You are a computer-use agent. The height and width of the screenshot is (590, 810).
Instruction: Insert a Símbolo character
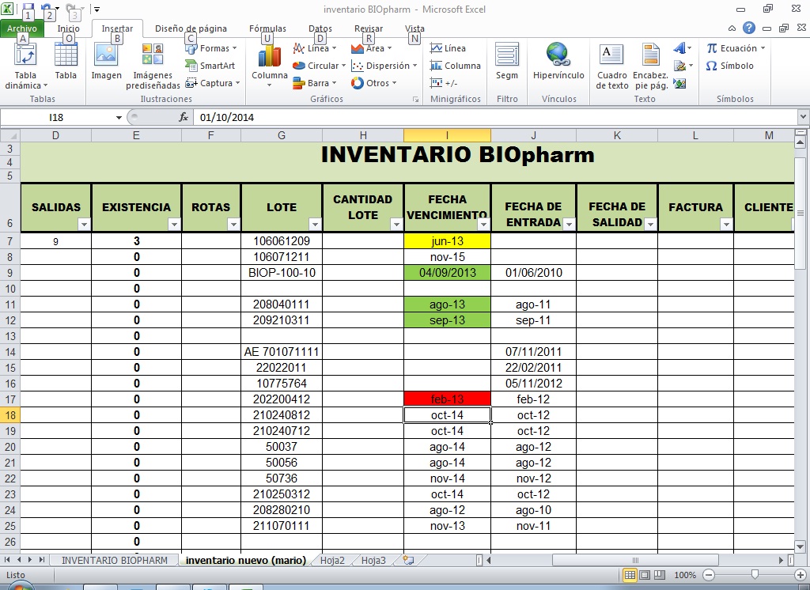coord(729,66)
